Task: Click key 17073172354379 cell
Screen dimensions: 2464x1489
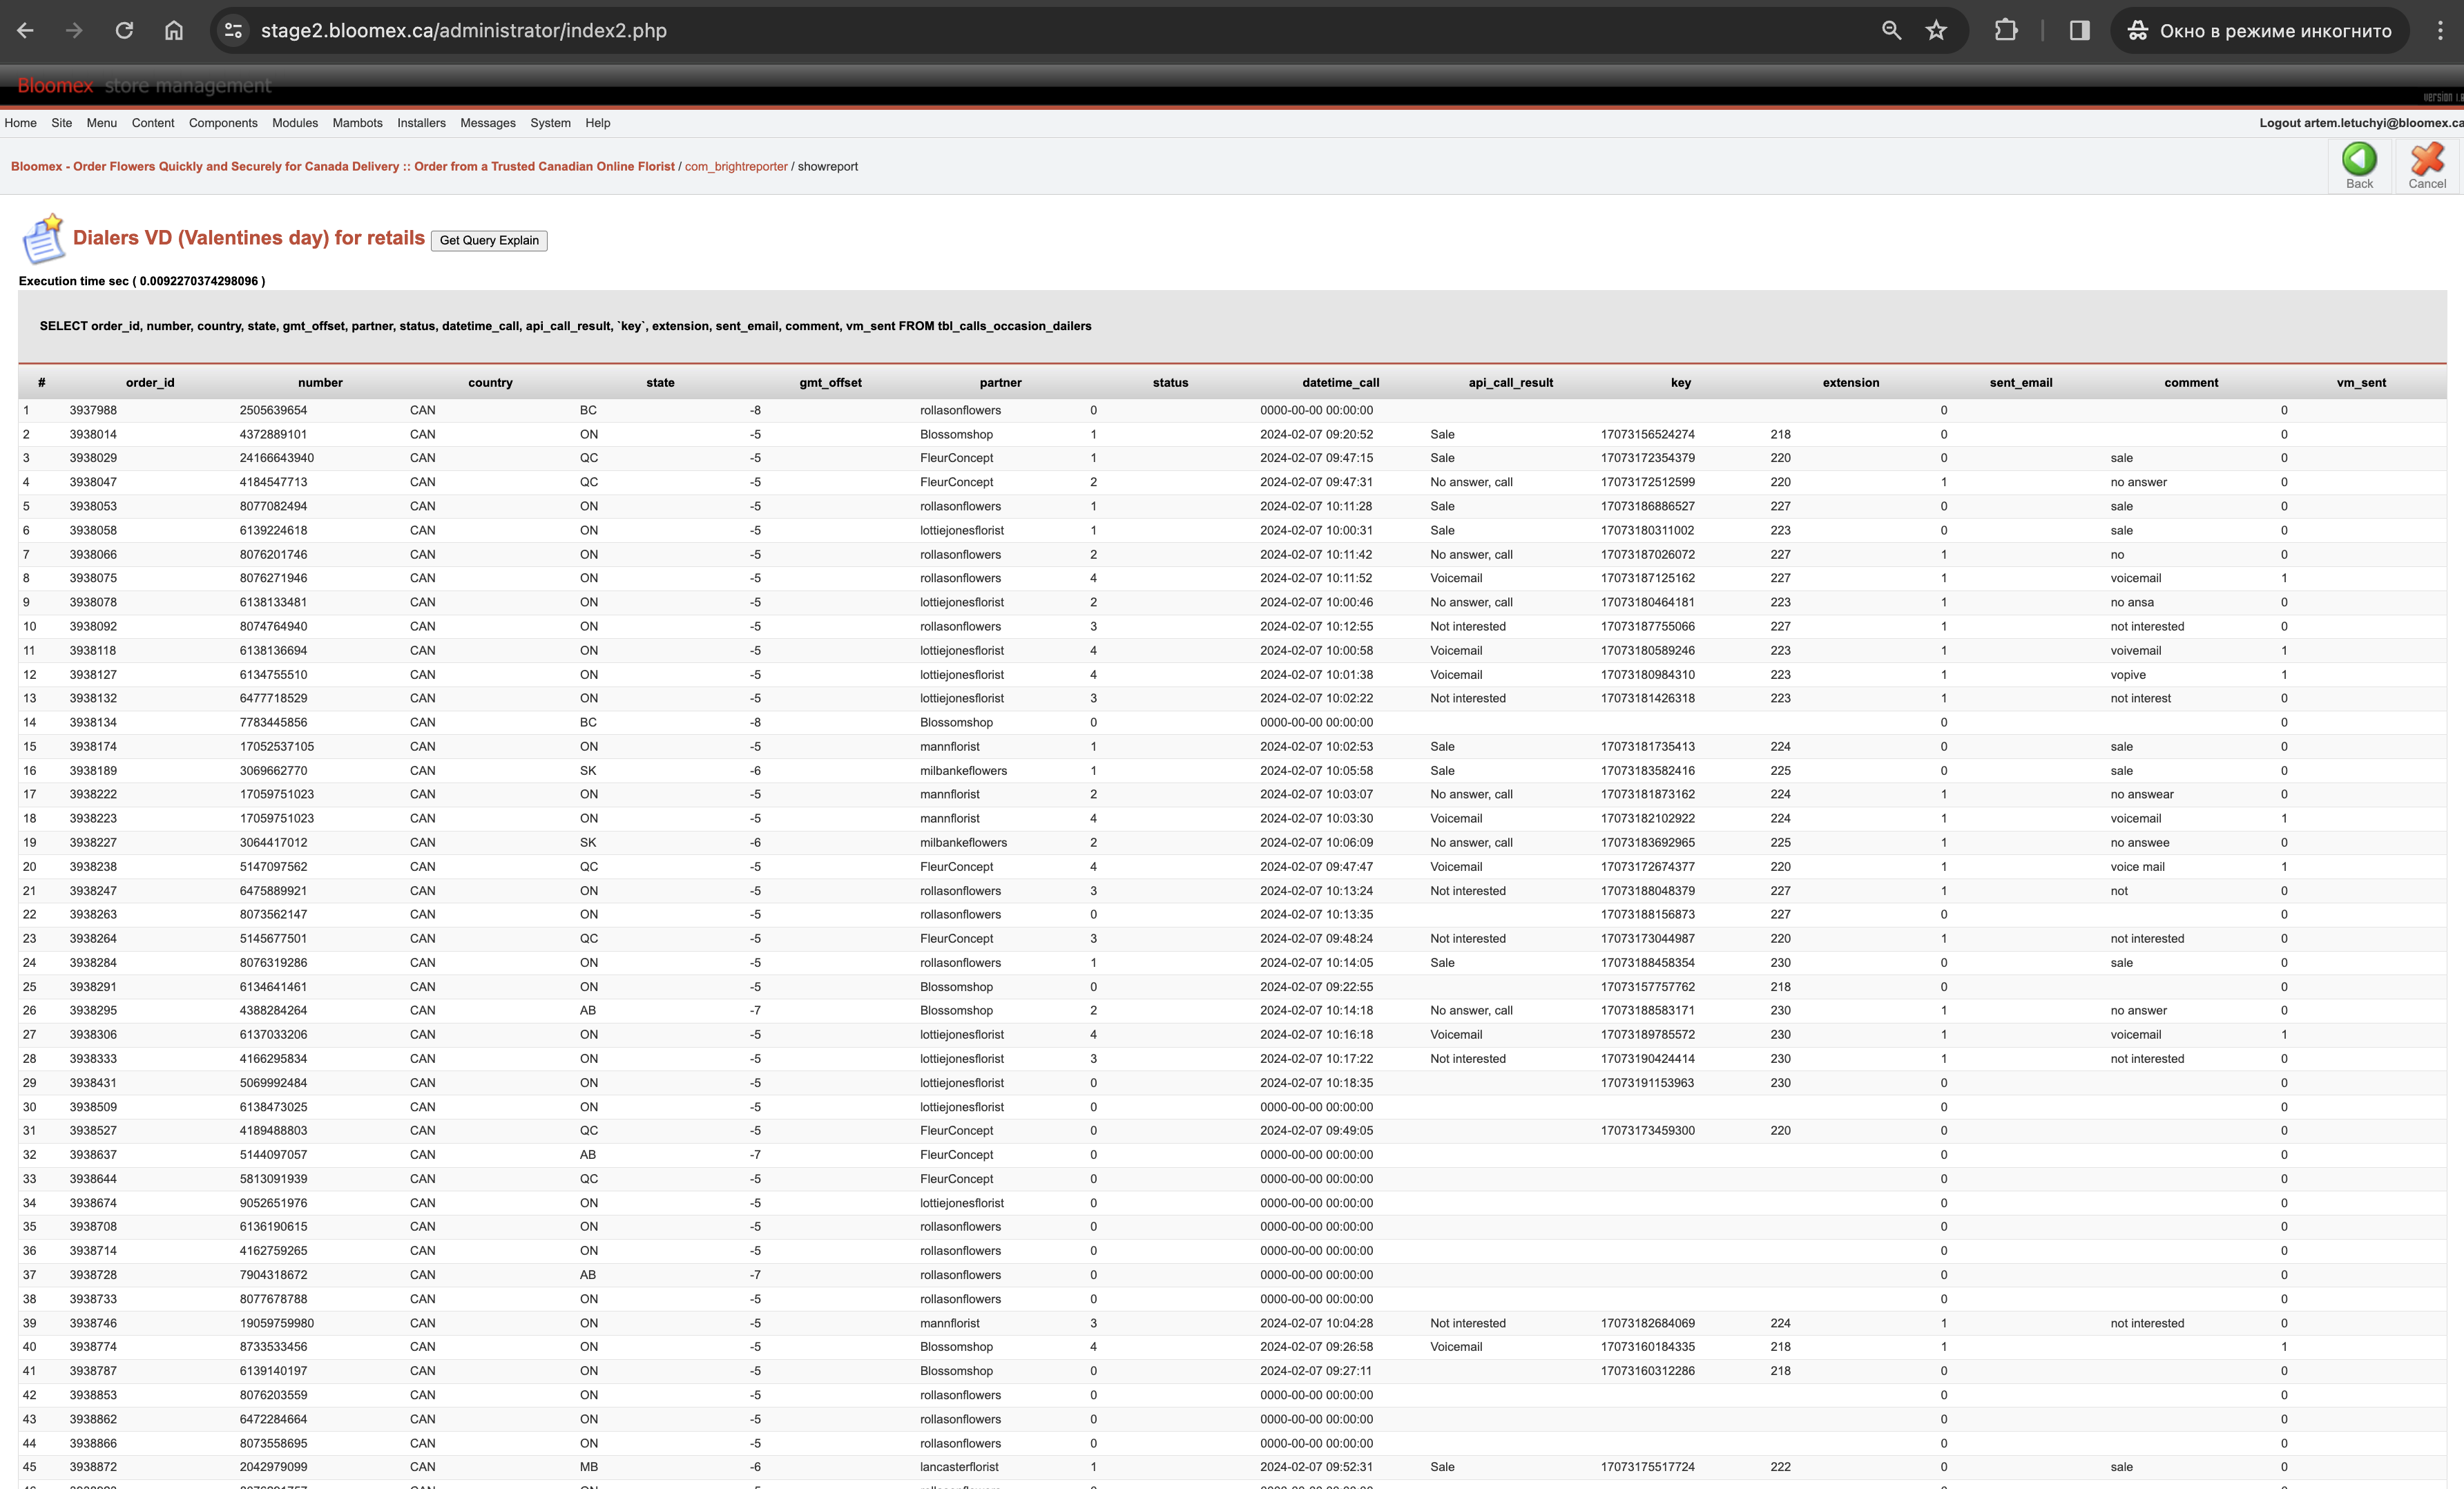Action: coord(1647,458)
